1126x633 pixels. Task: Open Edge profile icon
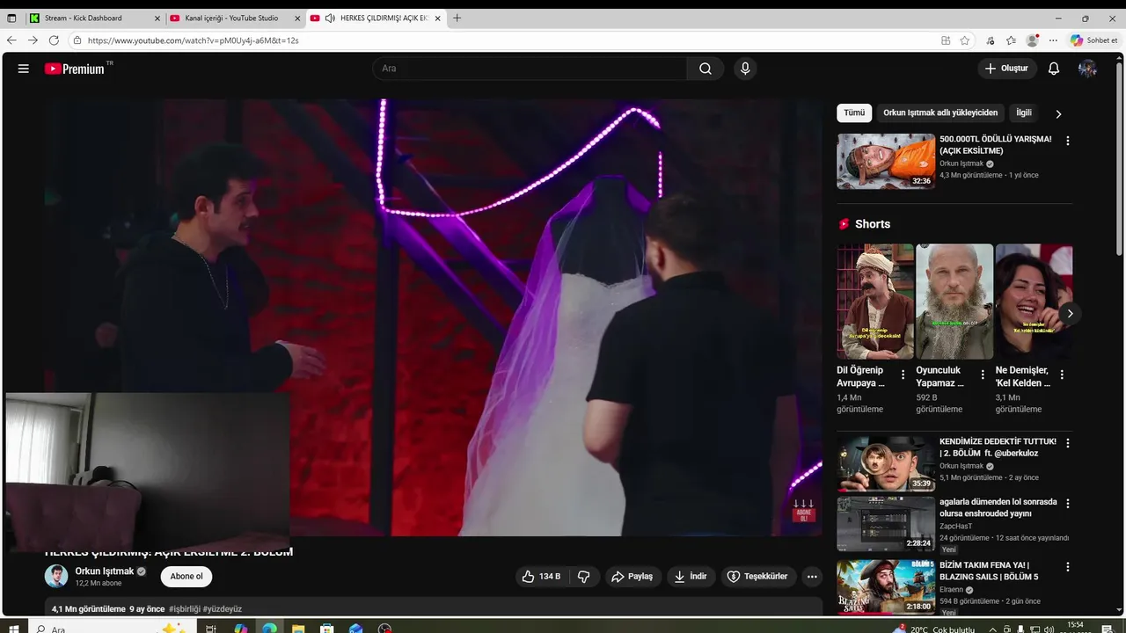(1033, 40)
